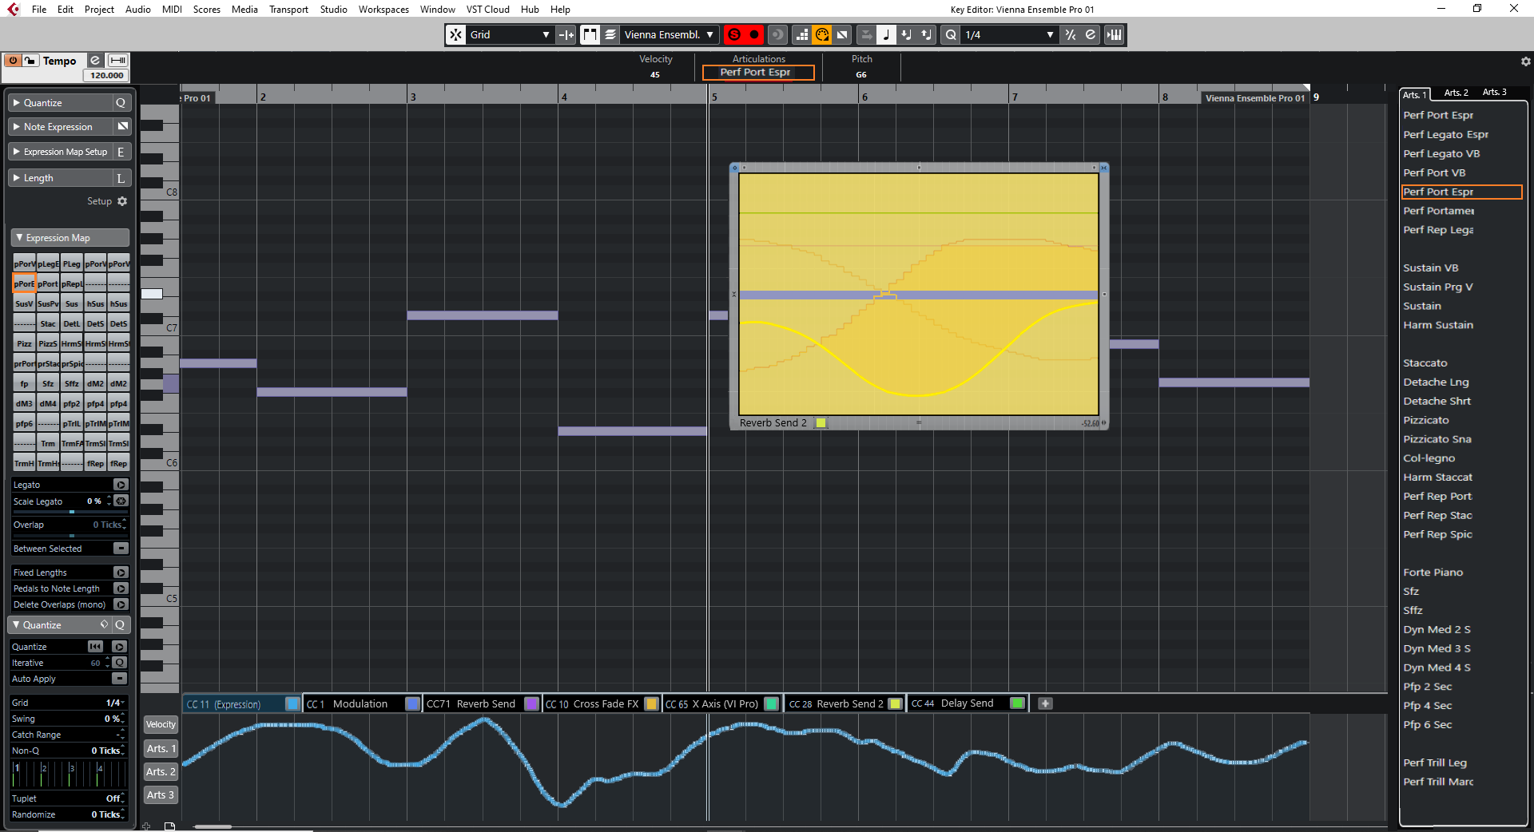
Task: Click the Arts. 1 controller lane button
Action: point(161,749)
